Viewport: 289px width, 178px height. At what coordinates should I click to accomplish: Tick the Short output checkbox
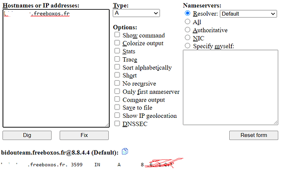(117, 75)
